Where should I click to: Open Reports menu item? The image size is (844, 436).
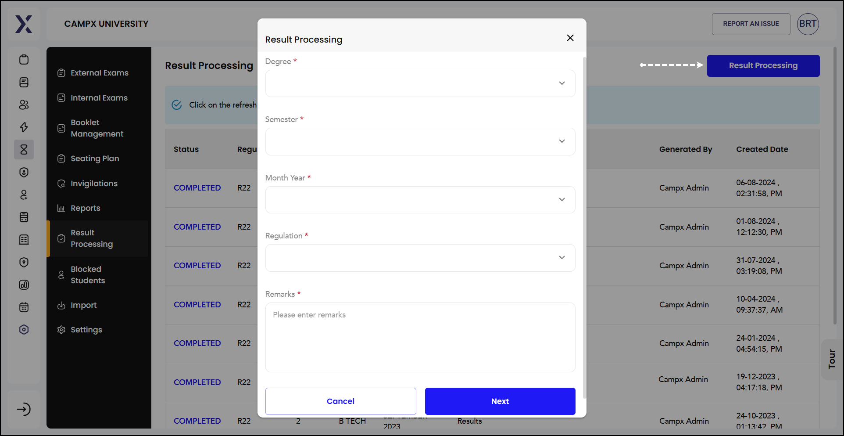tap(99, 208)
